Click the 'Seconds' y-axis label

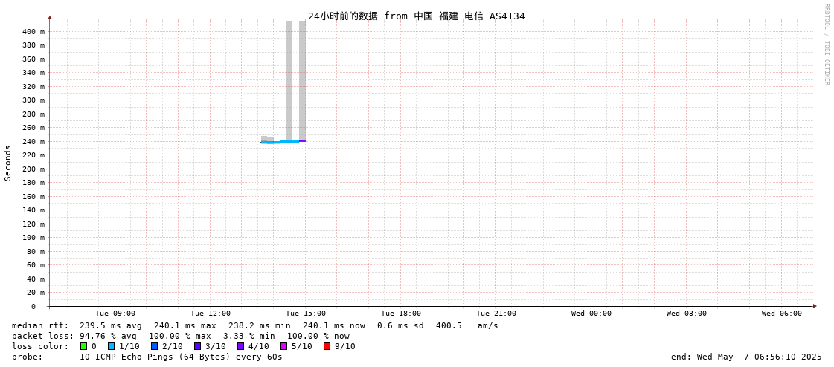click(x=8, y=163)
